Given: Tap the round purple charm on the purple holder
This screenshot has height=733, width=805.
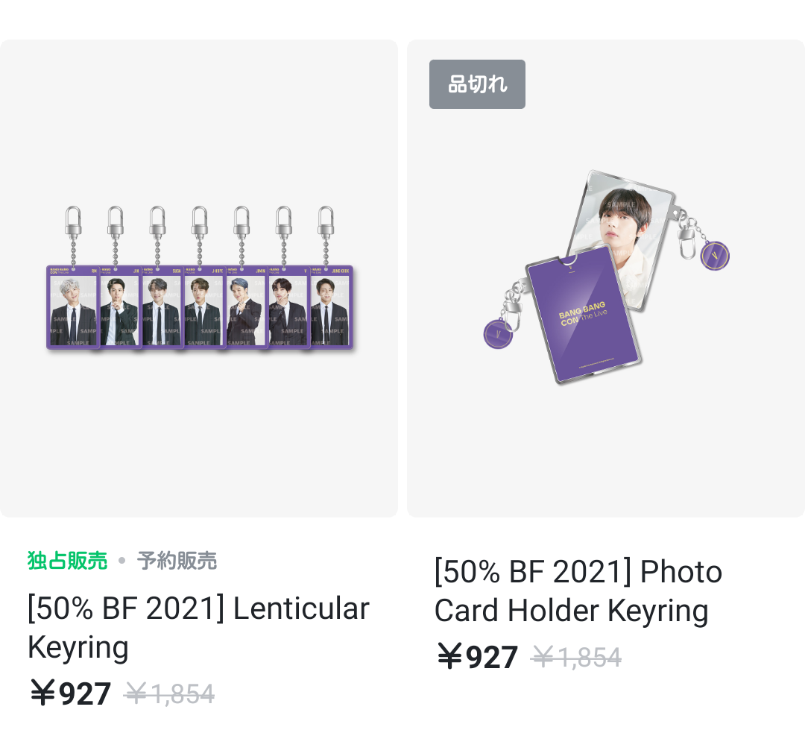Looking at the screenshot, I should click(x=497, y=334).
